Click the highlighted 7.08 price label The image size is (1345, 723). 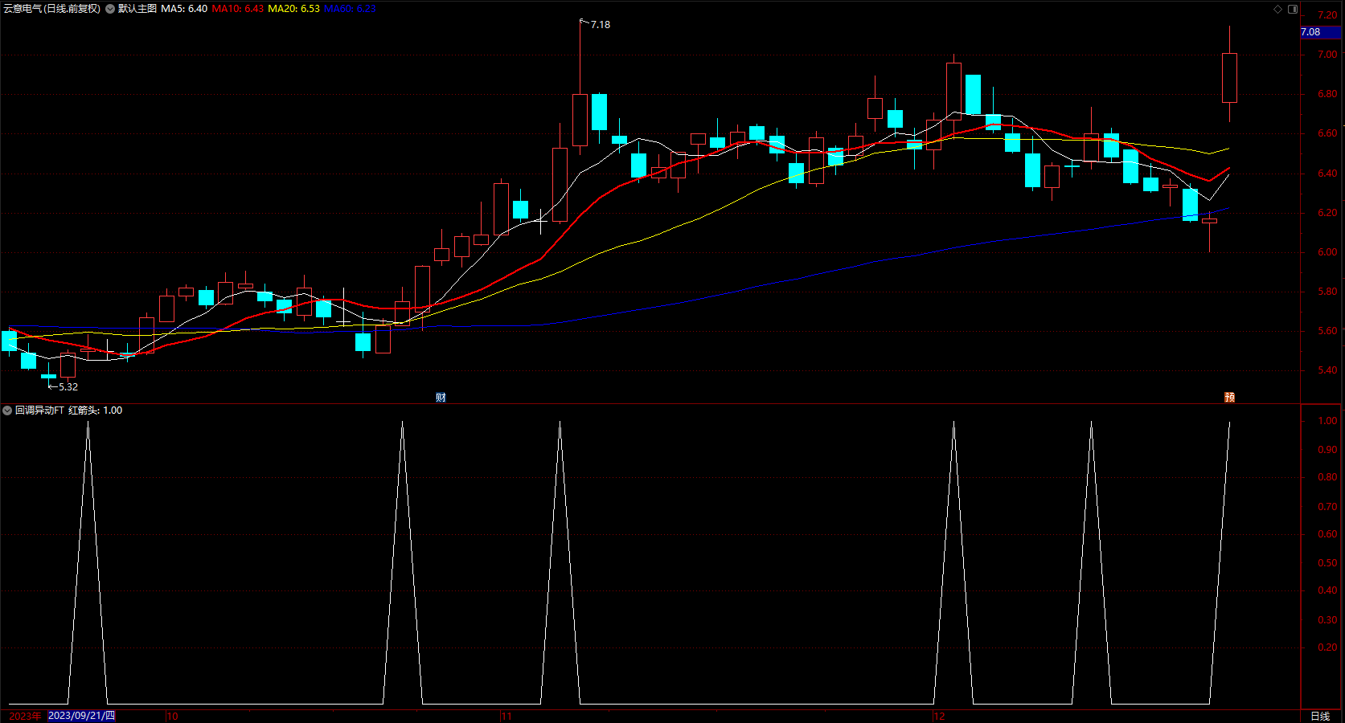pyautogui.click(x=1320, y=32)
